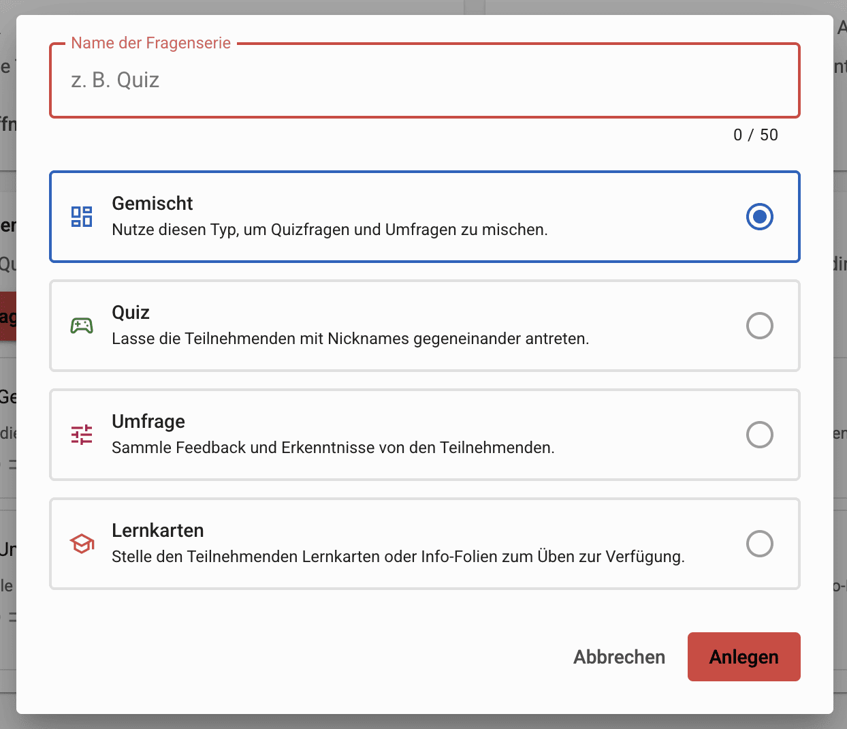Click the Umfrage option title
The image size is (847, 729).
[x=148, y=421]
